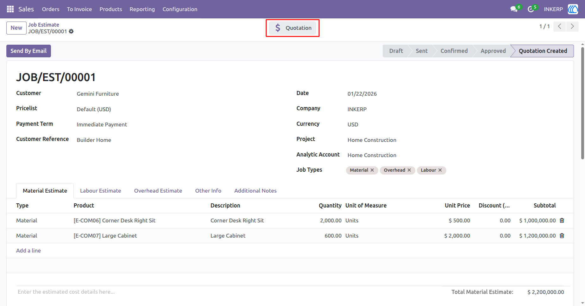Click the page vertical scrollbar
The image size is (585, 306).
coord(582,103)
